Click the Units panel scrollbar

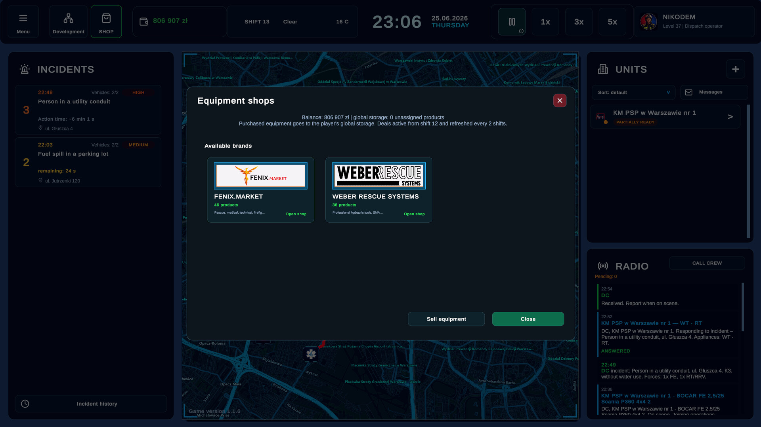click(x=748, y=171)
